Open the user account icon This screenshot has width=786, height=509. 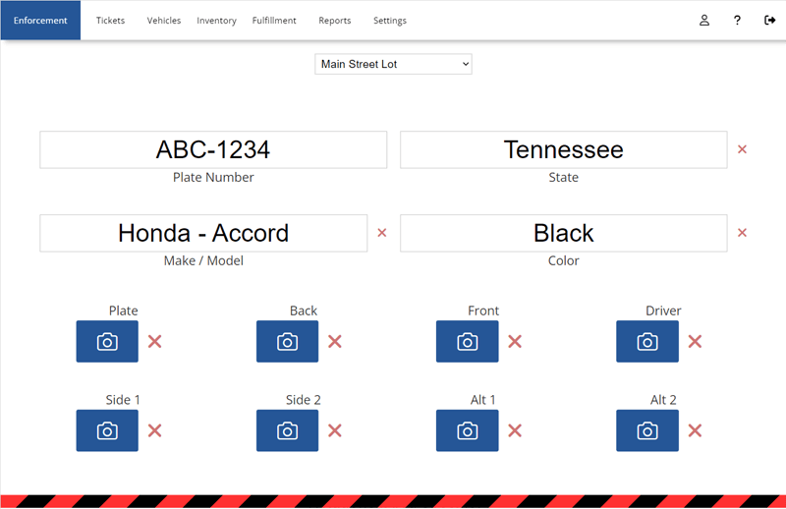(x=704, y=21)
